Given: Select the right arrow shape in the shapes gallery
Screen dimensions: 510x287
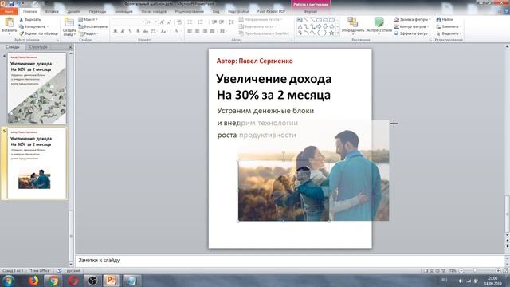Looking at the screenshot, I should pyautogui.click(x=319, y=26).
